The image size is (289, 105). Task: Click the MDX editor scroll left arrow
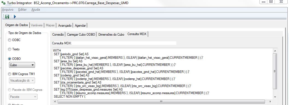point(55,101)
